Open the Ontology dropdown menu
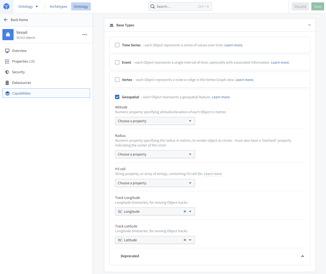 28,6
